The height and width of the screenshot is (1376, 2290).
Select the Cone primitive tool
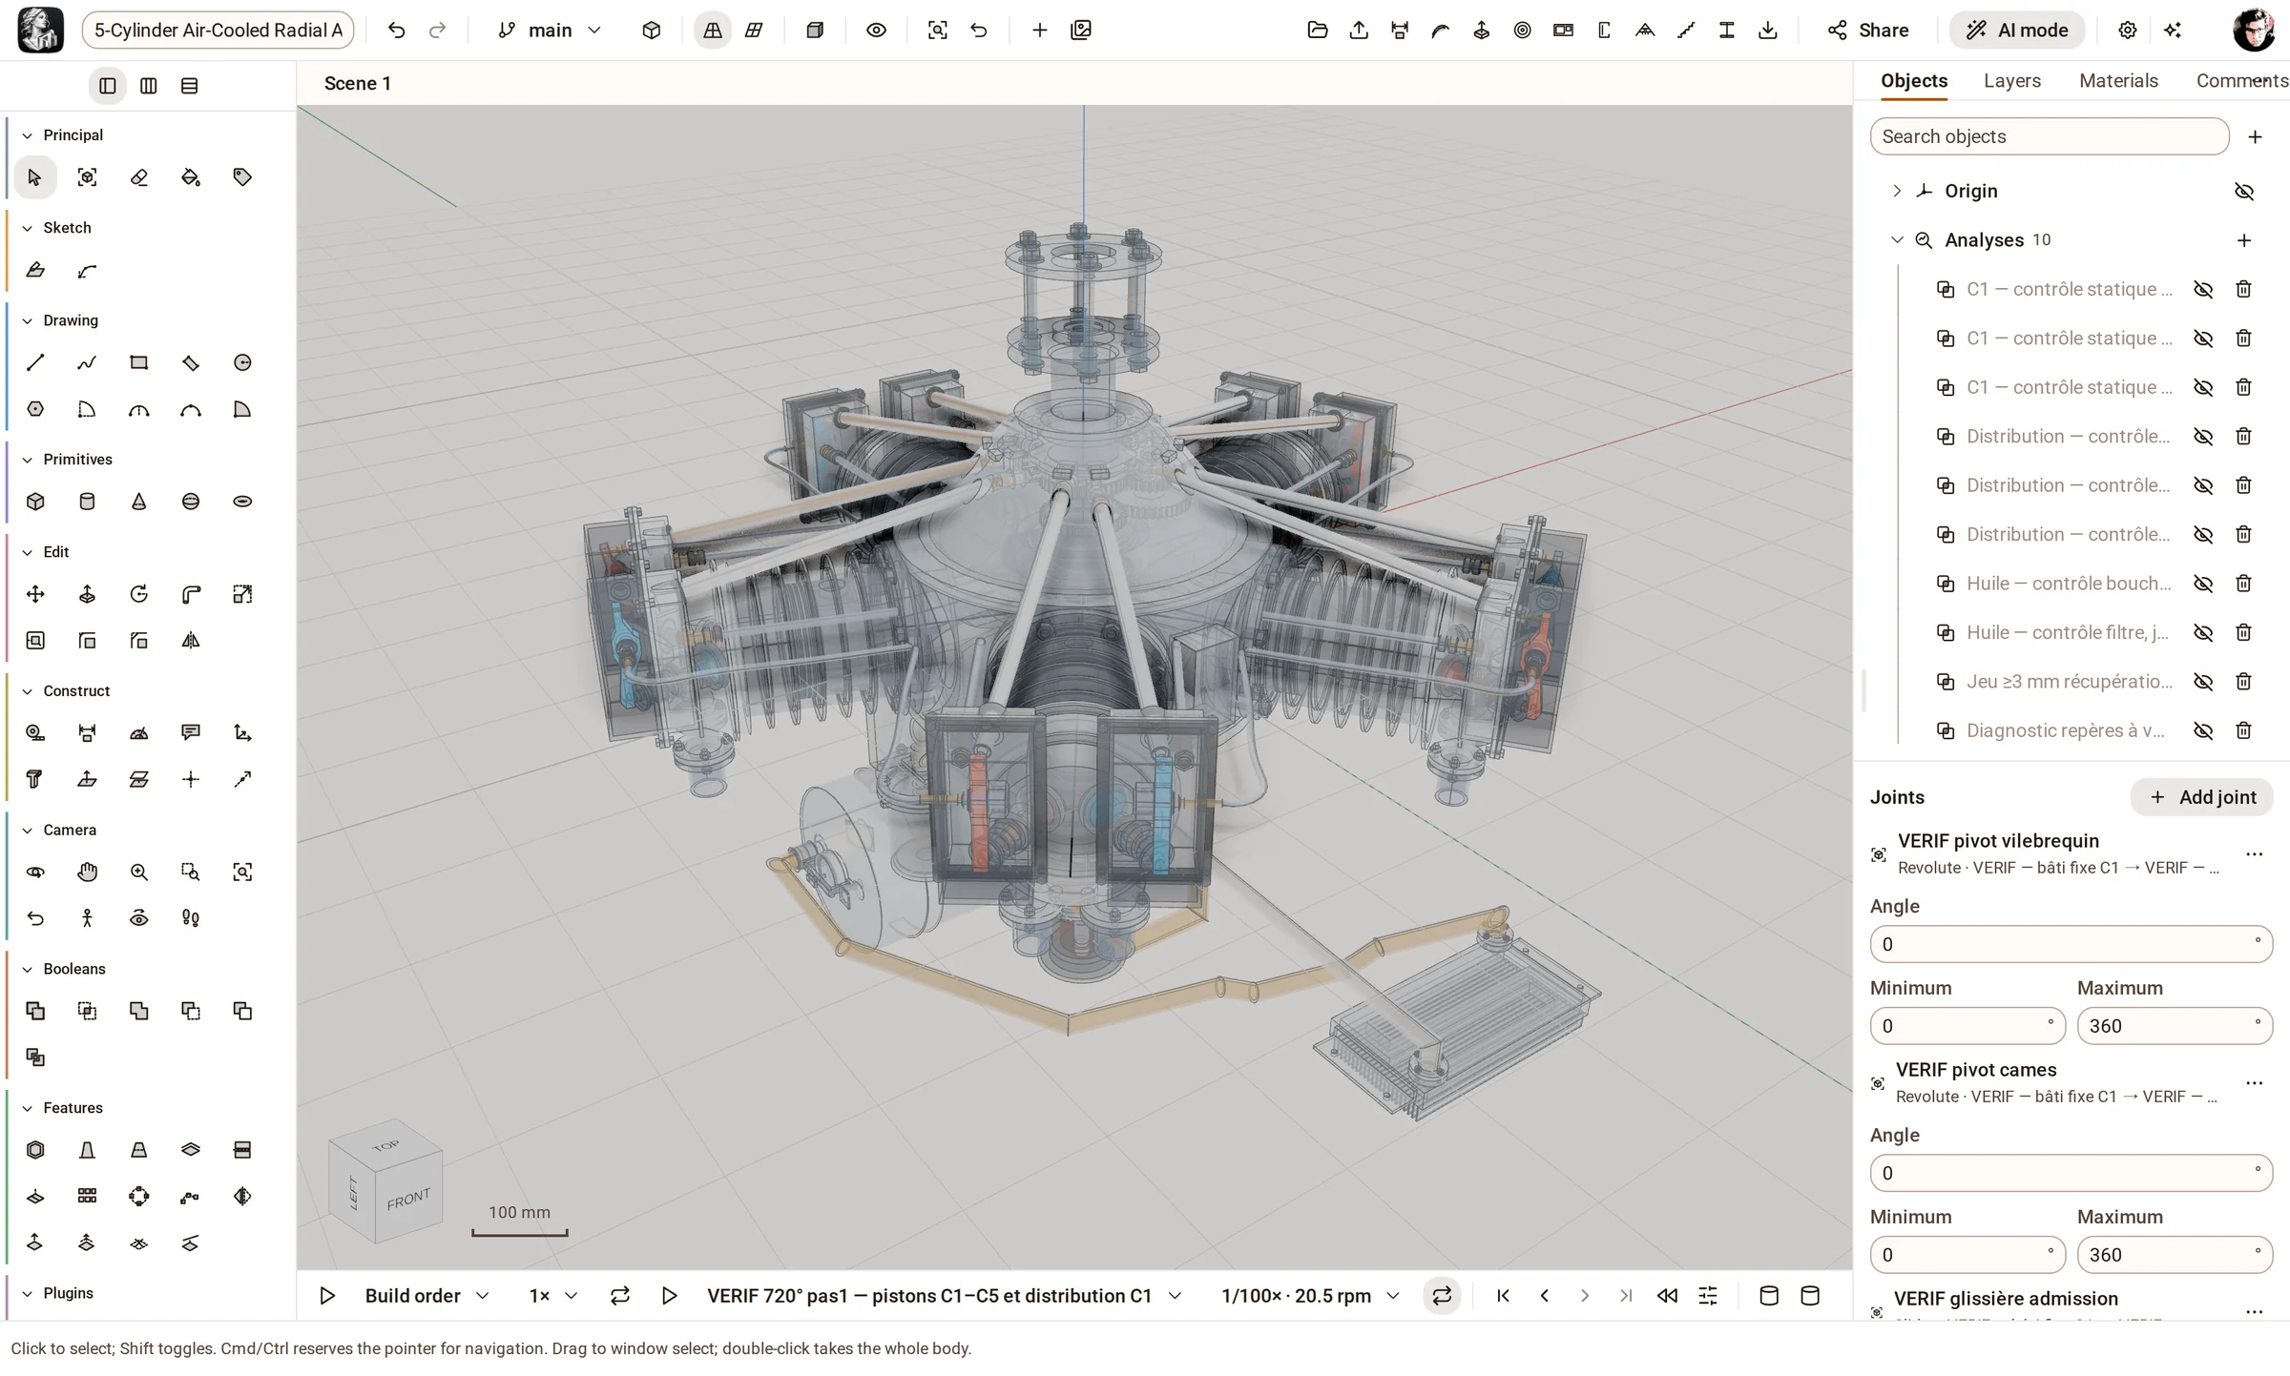point(139,502)
